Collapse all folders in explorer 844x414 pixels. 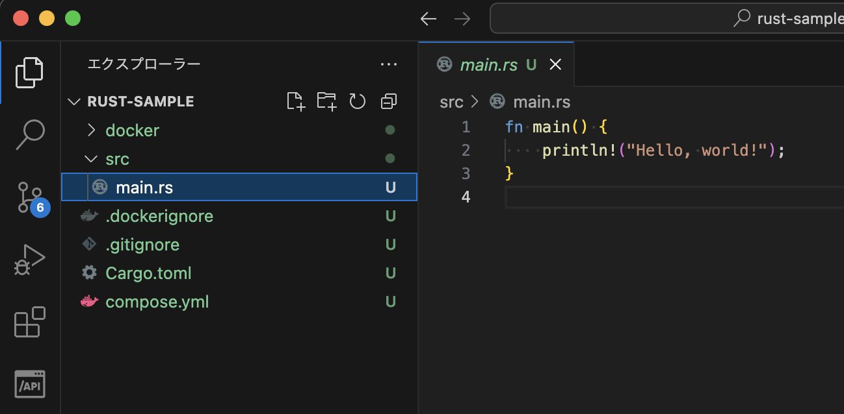pyautogui.click(x=389, y=101)
